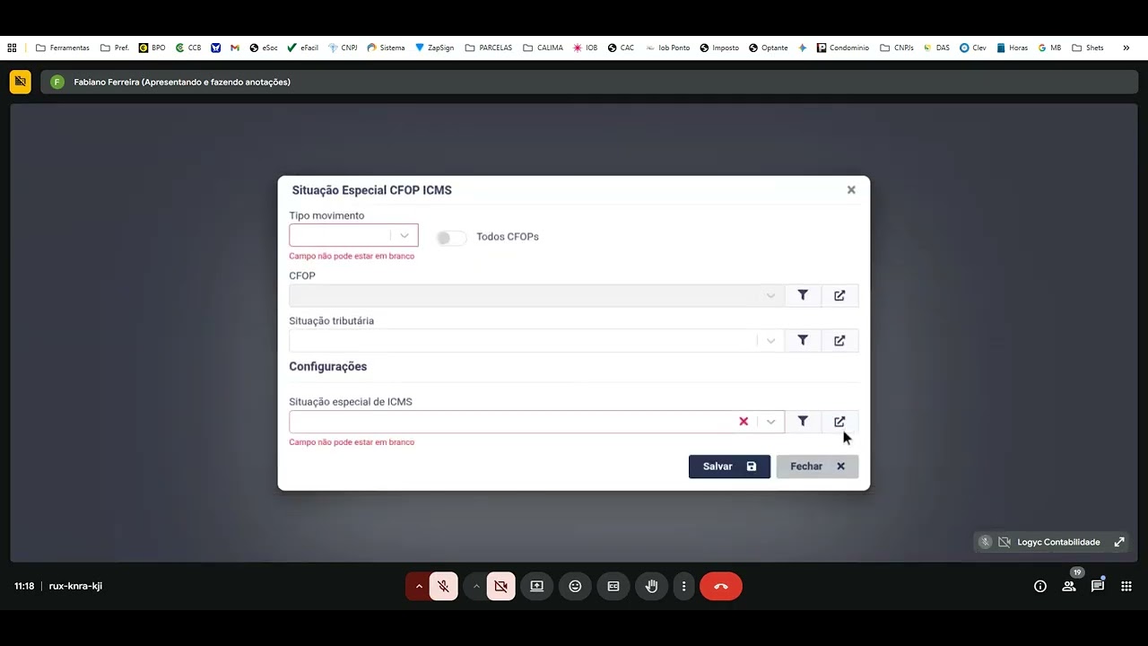The image size is (1148, 646).
Task: Click Situação especial de ICMS filter icon
Action: pyautogui.click(x=803, y=422)
